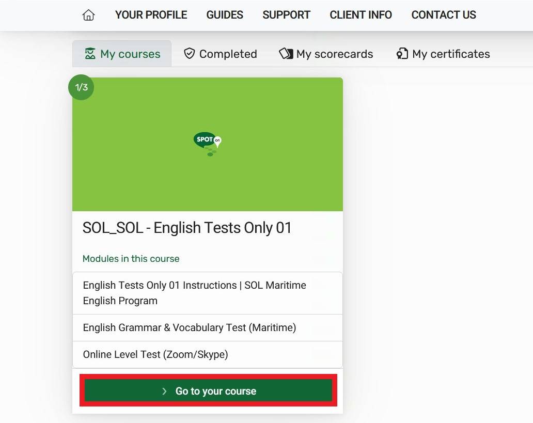This screenshot has height=423, width=533.
Task: Switch to the My courses tab
Action: [x=122, y=54]
